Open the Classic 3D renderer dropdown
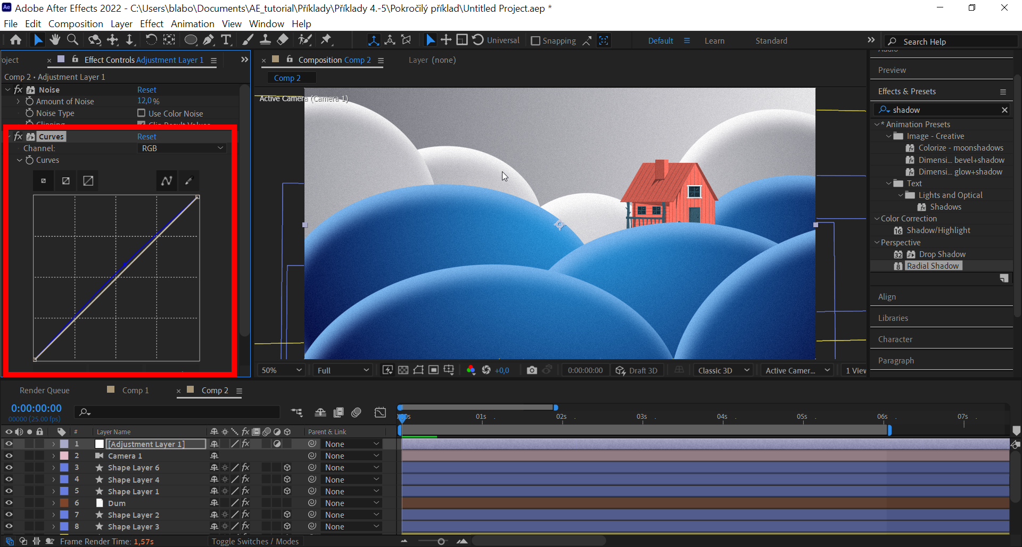Screen dimensions: 1022x547 [723, 370]
